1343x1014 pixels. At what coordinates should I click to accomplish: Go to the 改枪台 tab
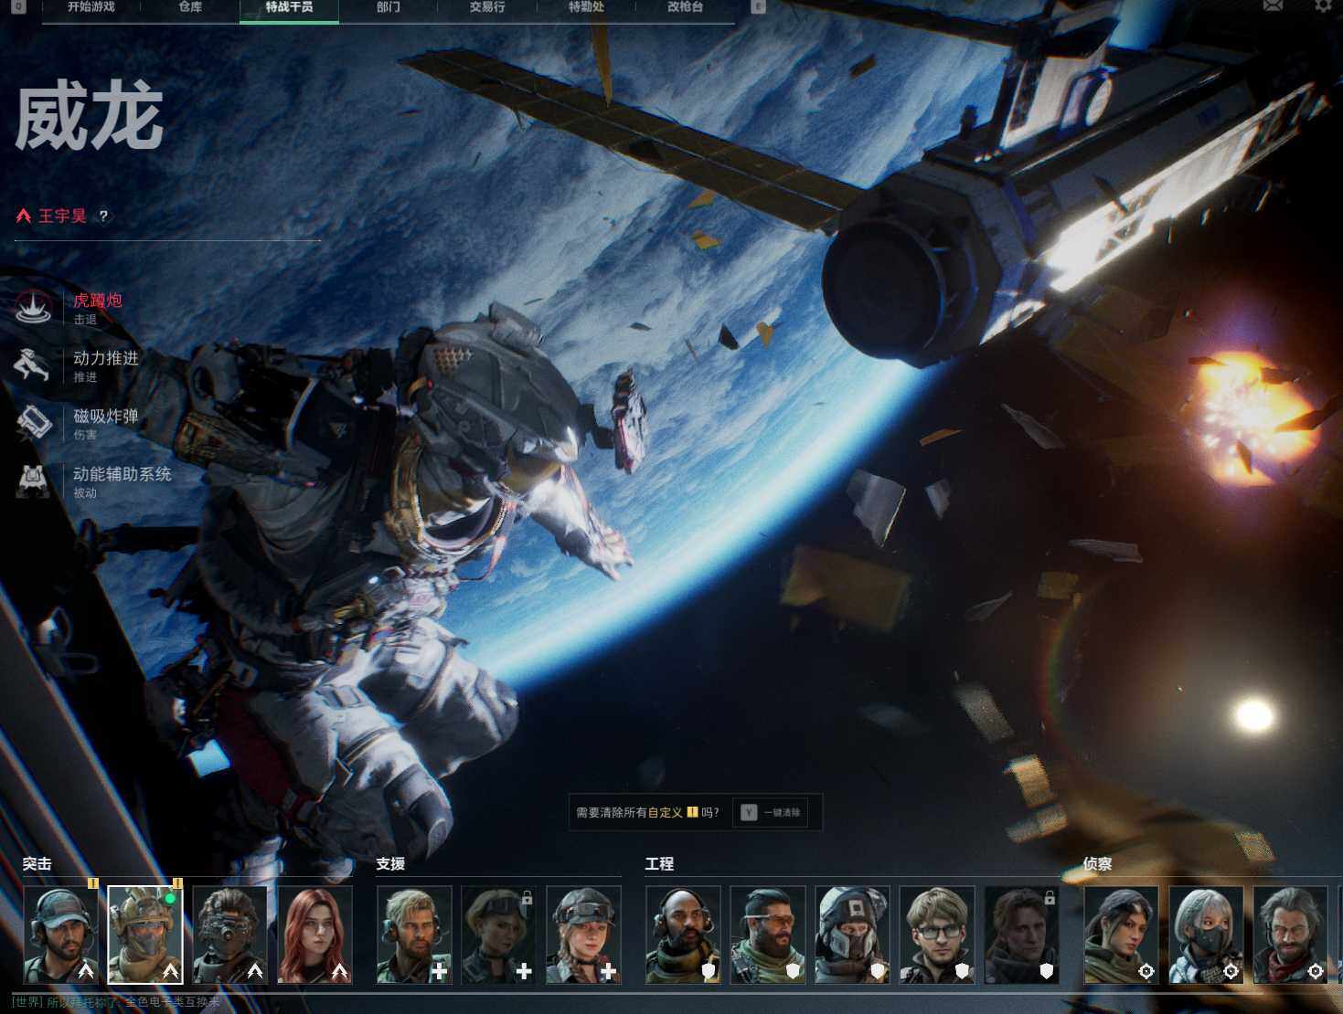pos(685,7)
